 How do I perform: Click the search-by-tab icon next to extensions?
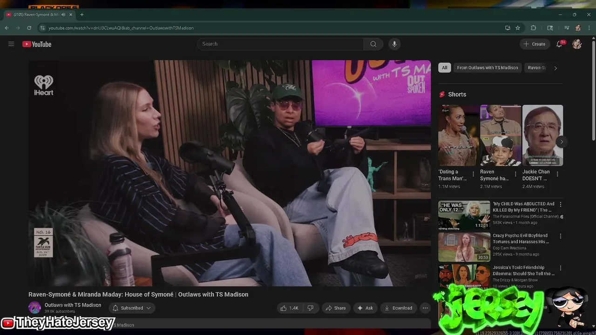click(550, 28)
